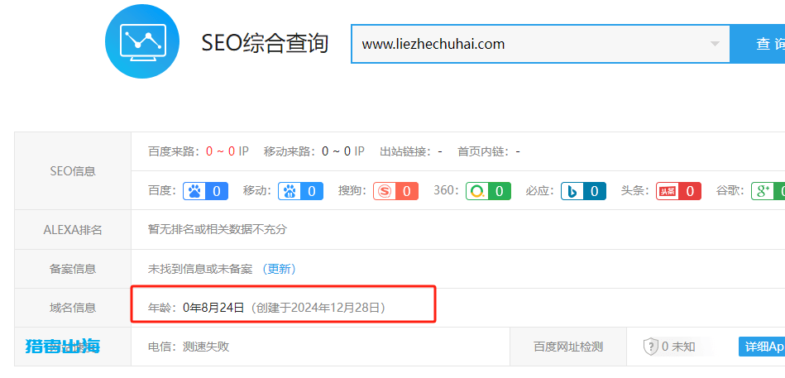Open the Google 谷歌 index badge

click(768, 191)
